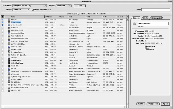Click the Deep Scan button
The image size is (173, 109).
pos(153,104)
